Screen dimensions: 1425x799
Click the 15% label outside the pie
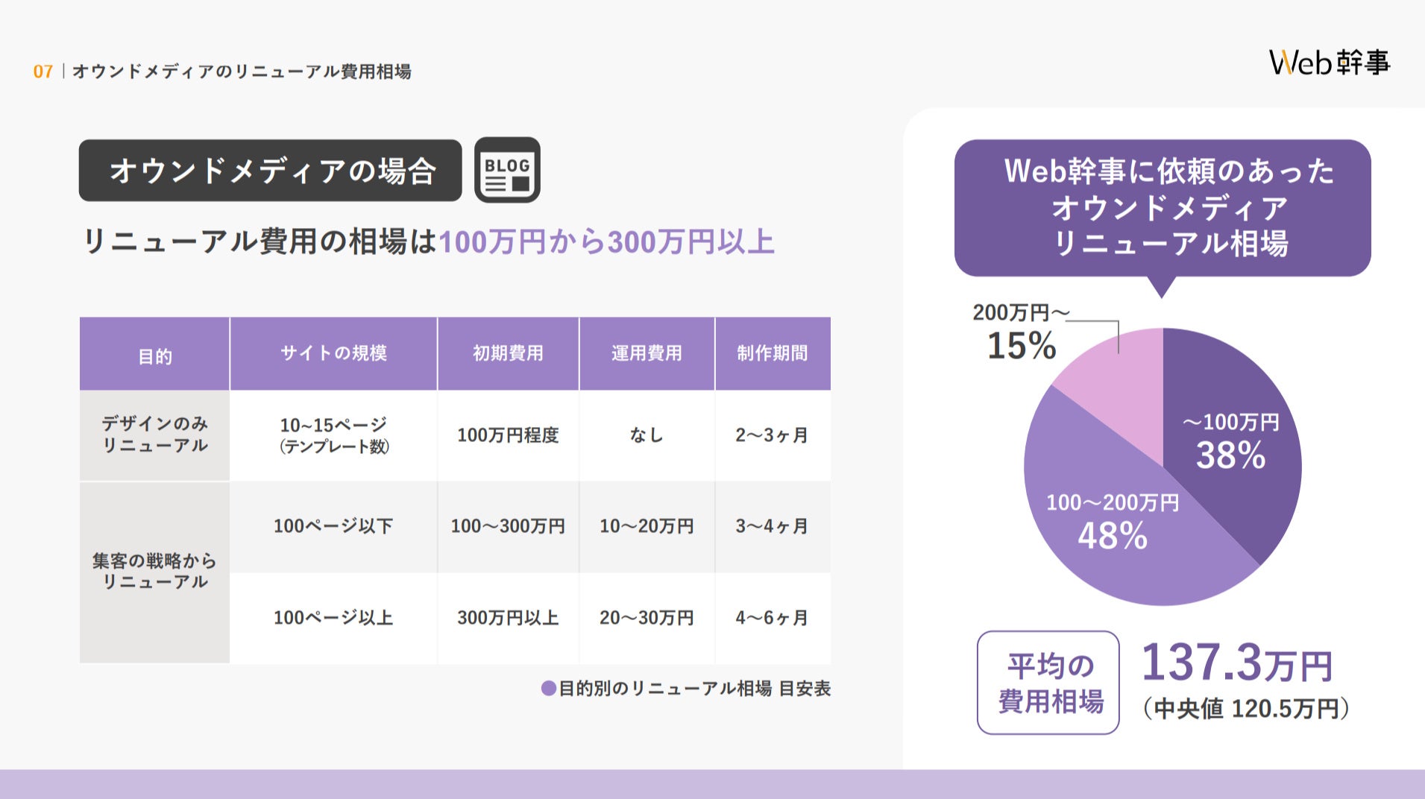pyautogui.click(x=1022, y=346)
